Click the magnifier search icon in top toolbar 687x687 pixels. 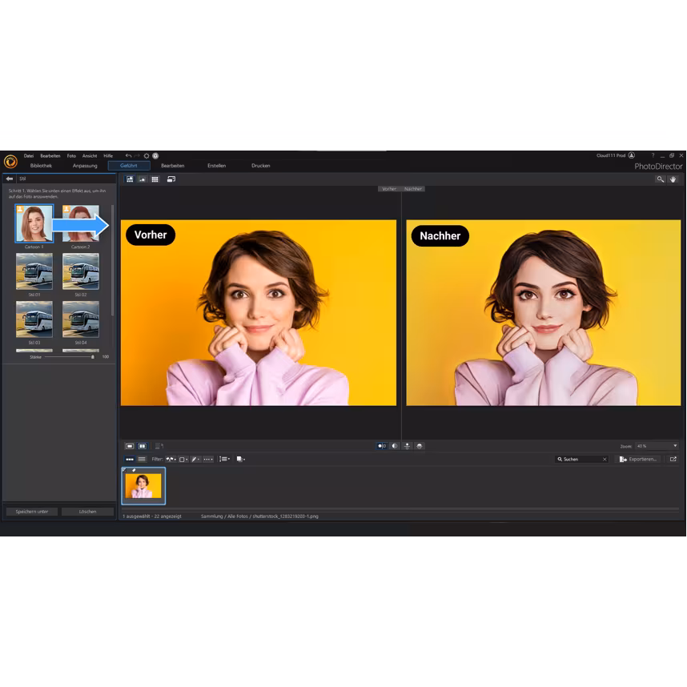tap(660, 179)
